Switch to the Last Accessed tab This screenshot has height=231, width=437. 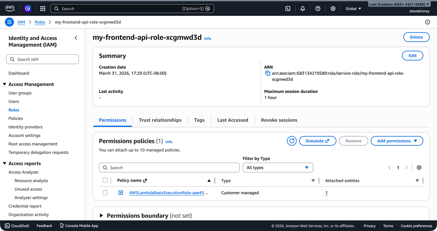click(x=233, y=120)
